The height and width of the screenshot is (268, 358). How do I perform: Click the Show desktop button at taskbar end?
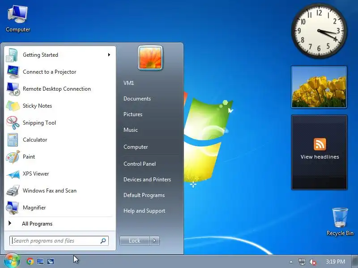pyautogui.click(x=355, y=262)
